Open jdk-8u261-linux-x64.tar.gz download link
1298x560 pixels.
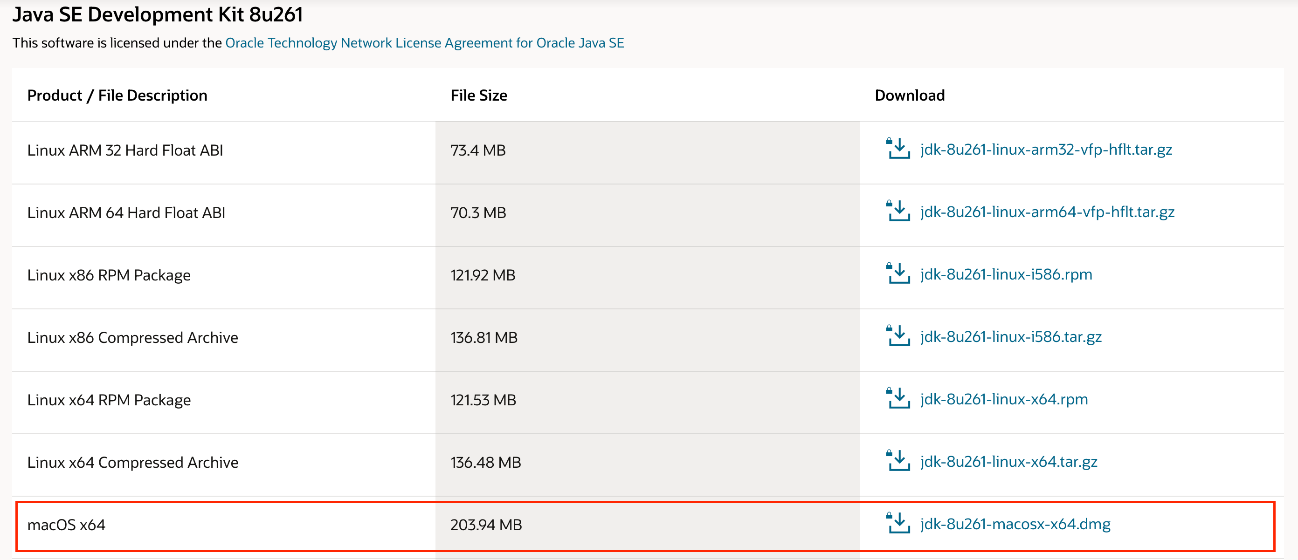click(1009, 462)
